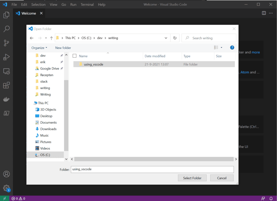Expand the address bar locations dropdown

[x=166, y=38]
